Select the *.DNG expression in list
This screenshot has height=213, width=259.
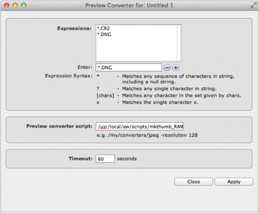tap(104, 34)
